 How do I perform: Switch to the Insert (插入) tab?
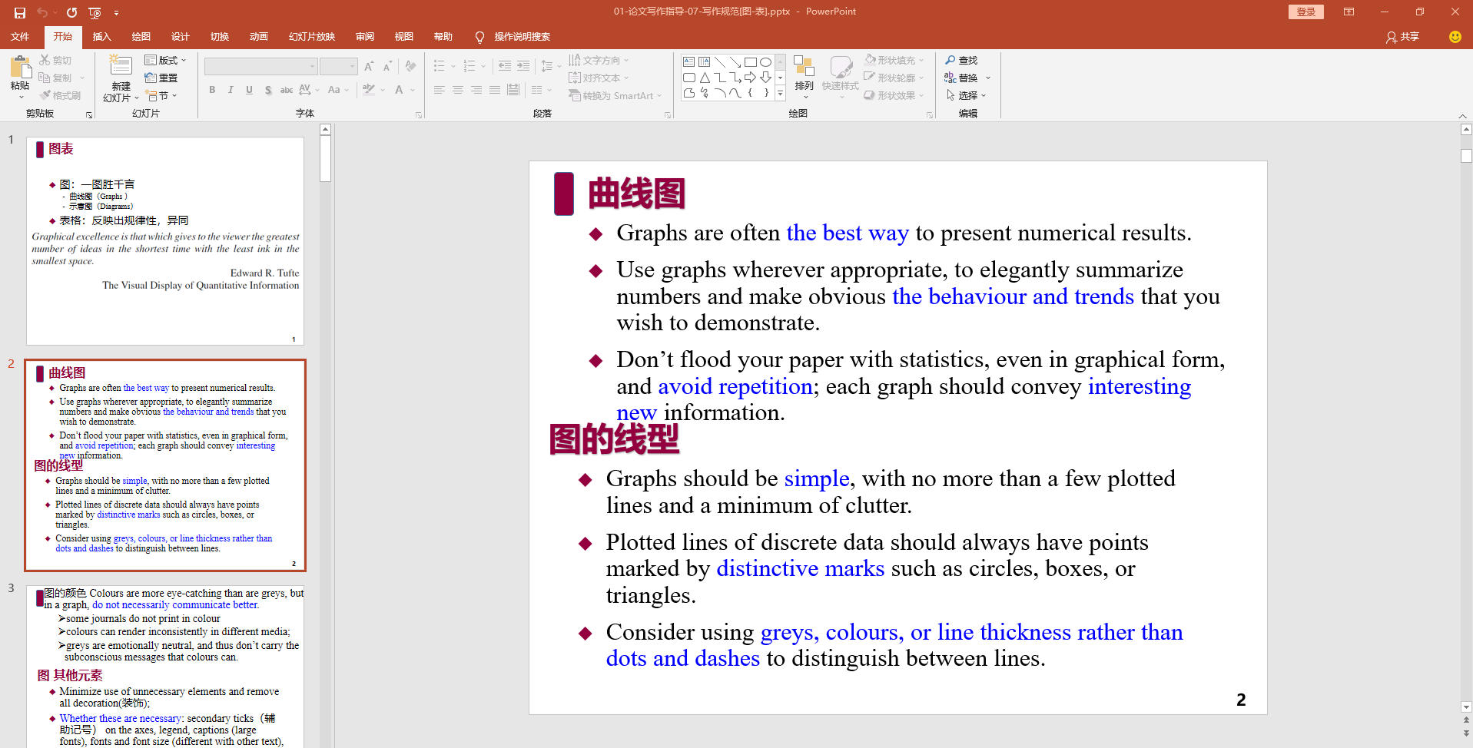pos(101,37)
